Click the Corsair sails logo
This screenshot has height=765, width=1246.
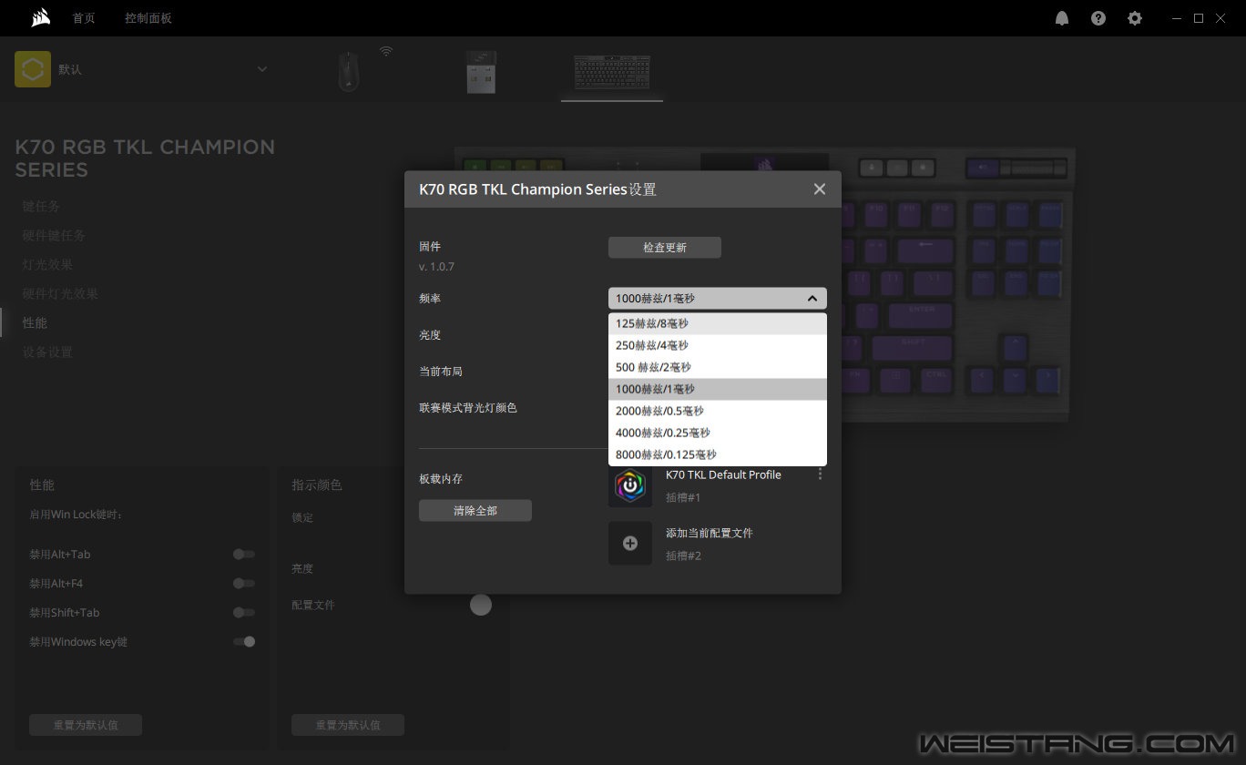pos(40,17)
